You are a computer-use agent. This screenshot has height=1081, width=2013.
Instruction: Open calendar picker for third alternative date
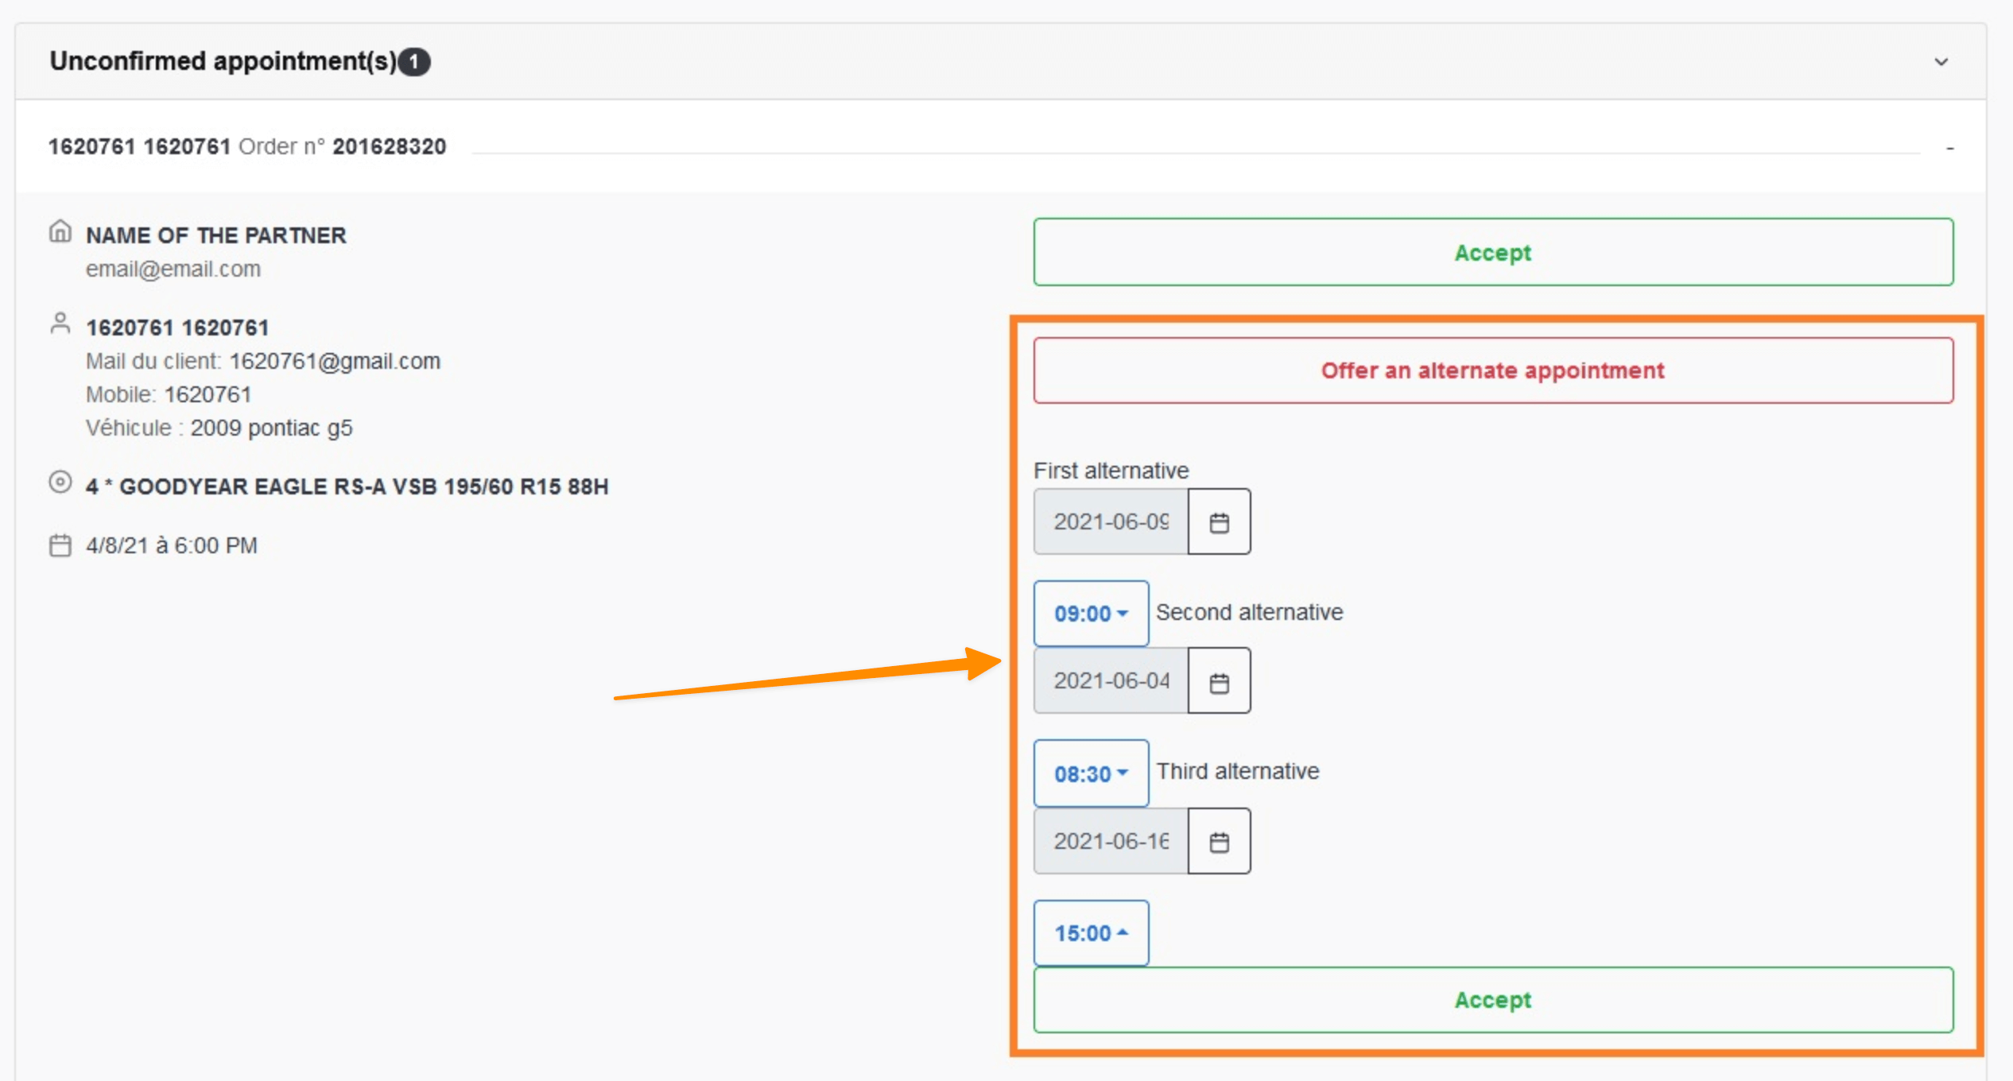click(x=1219, y=842)
